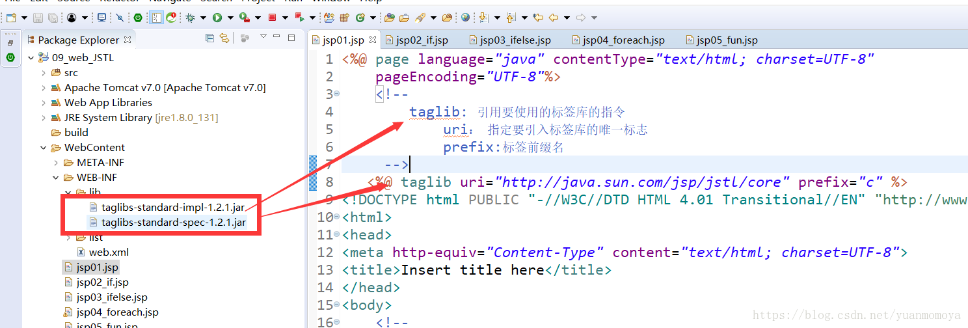Screen dimensions: 968x328
Task: Click the green Run button
Action: click(x=217, y=18)
